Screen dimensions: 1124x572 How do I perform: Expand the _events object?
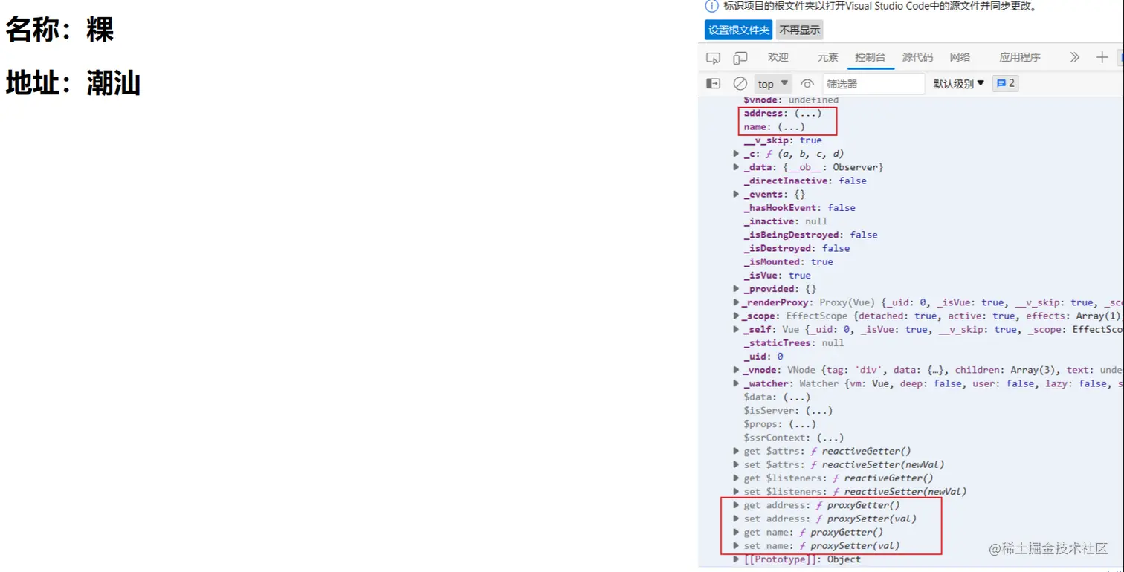pyautogui.click(x=737, y=194)
